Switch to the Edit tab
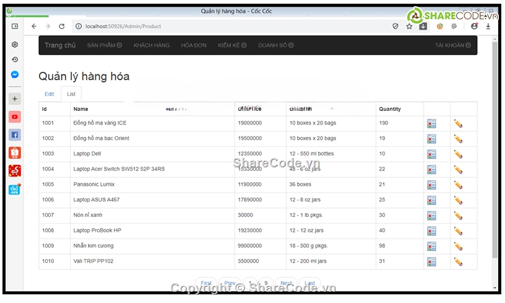The width and height of the screenshot is (505, 303). coord(50,94)
